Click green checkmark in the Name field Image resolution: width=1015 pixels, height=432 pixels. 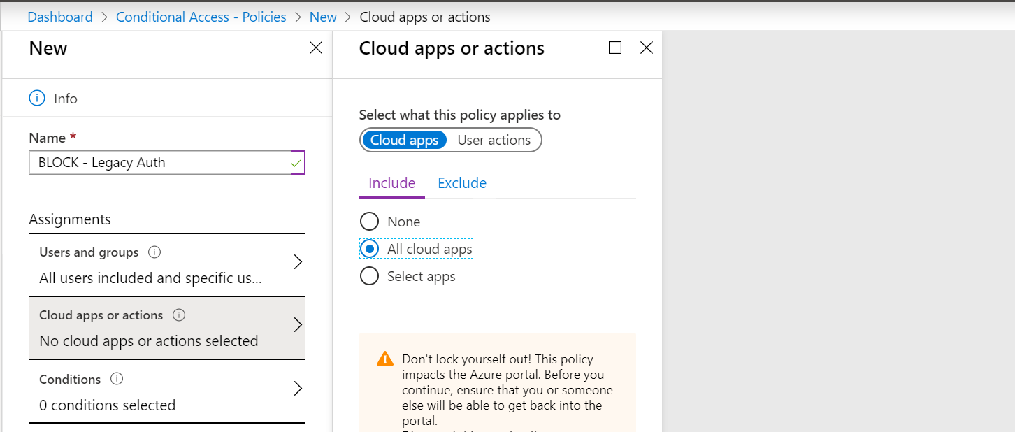coord(296,163)
